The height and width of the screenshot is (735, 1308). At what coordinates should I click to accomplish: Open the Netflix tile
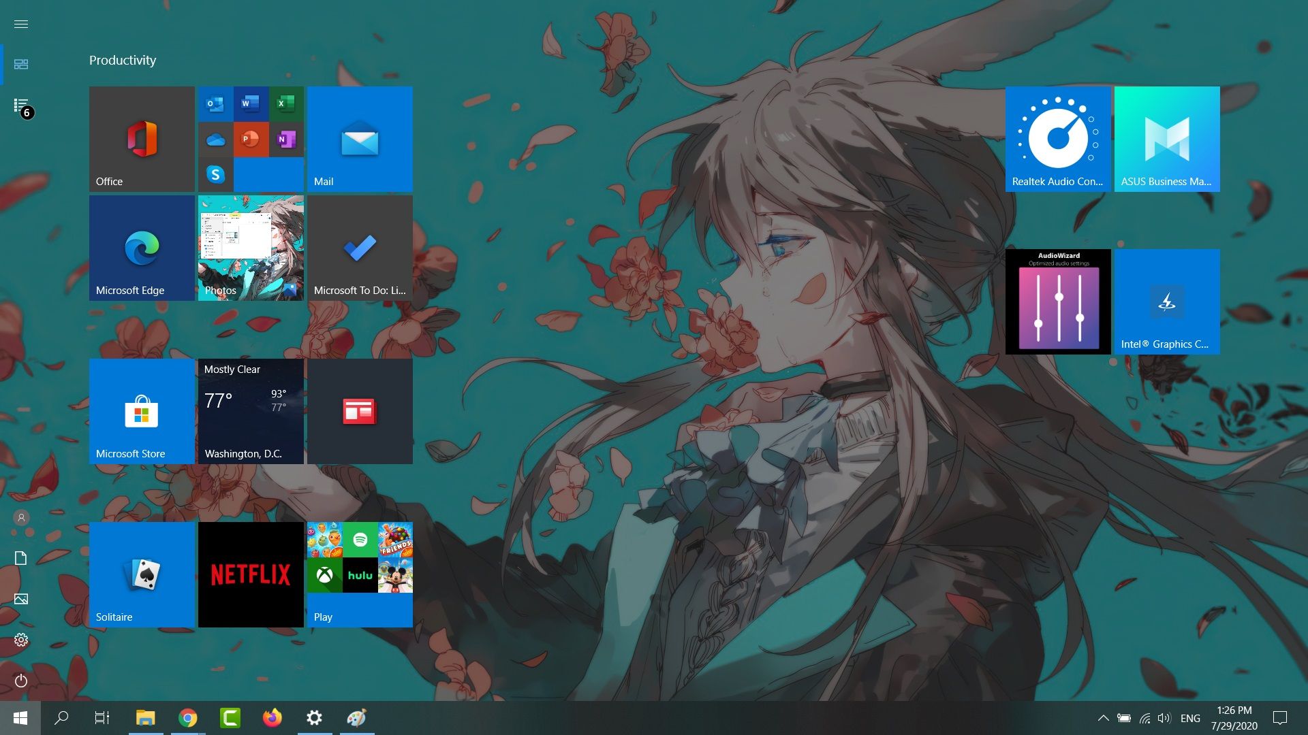pyautogui.click(x=251, y=574)
